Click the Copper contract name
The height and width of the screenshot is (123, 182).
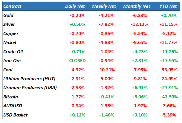[x=10, y=34]
